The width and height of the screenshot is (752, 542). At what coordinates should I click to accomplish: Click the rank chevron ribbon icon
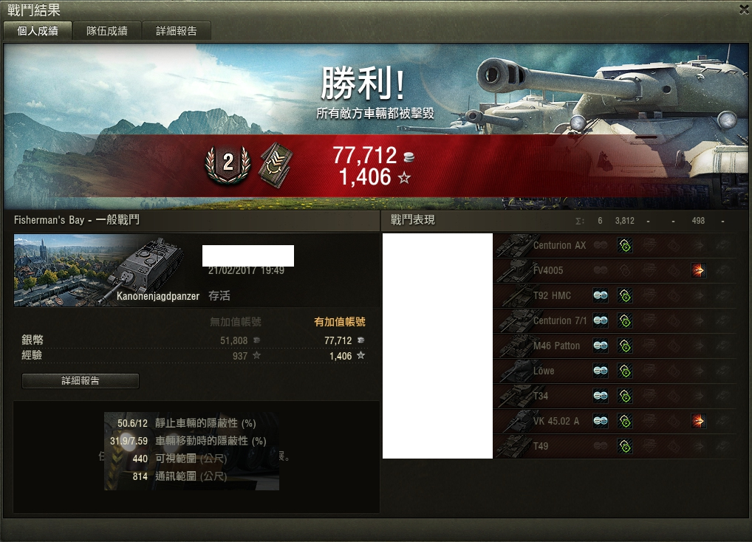pos(276,165)
